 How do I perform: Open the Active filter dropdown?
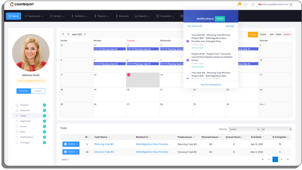244,129
